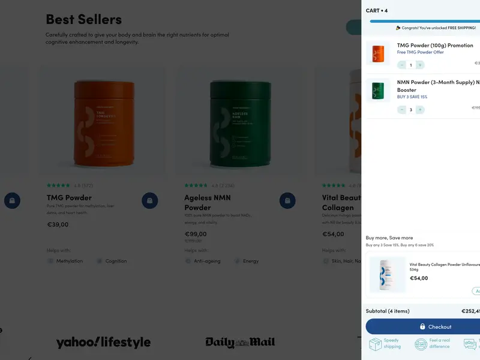Click the cart bag icon near Vital Beauty Collagen
This screenshot has height=360, width=480.
287,200
